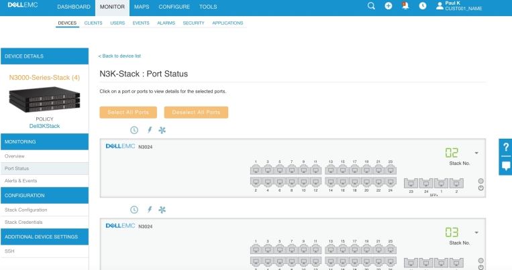Click the uptime clock icon above stack 02
Viewport: 512px width, 270px height.
(x=134, y=130)
